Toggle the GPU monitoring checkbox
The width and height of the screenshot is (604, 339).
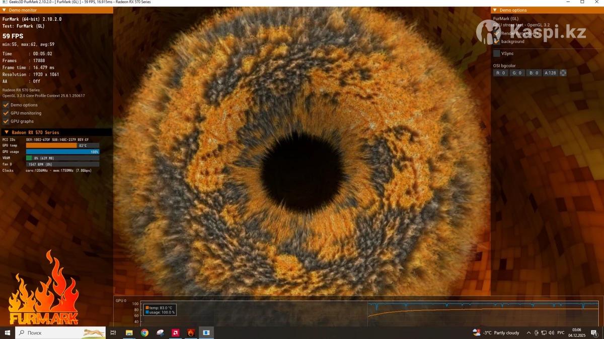[x=6, y=113]
